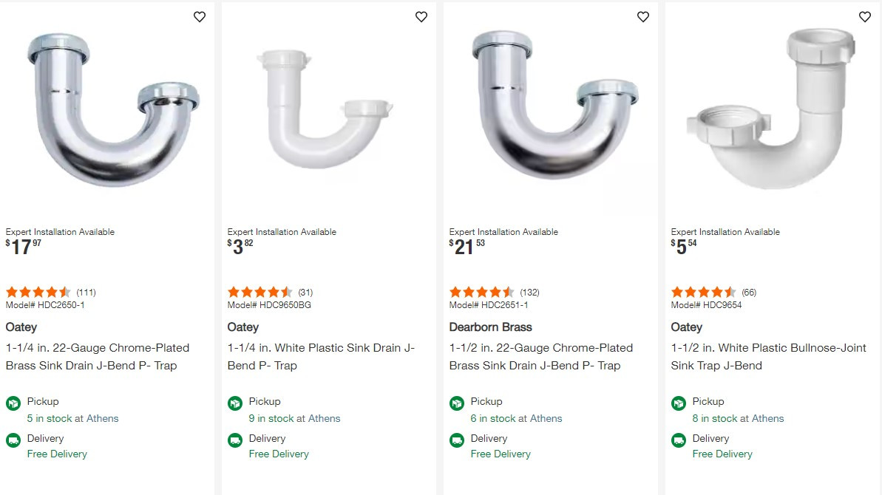Click pickup icon for Oatey chrome trap
Image resolution: width=882 pixels, height=495 pixels.
[13, 403]
